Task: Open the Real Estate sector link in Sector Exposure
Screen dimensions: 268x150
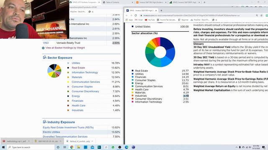Action: point(78,67)
